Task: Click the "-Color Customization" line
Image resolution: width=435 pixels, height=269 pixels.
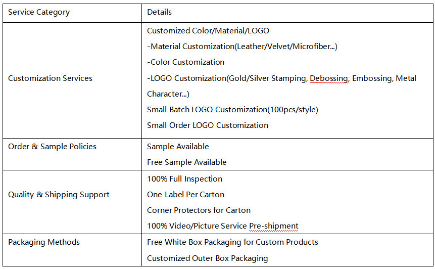Action: coord(185,62)
